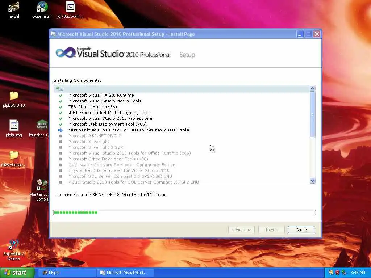Click the Microsoft Visual Studio taskbar button
This screenshot has height=278, width=371.
(x=125, y=273)
